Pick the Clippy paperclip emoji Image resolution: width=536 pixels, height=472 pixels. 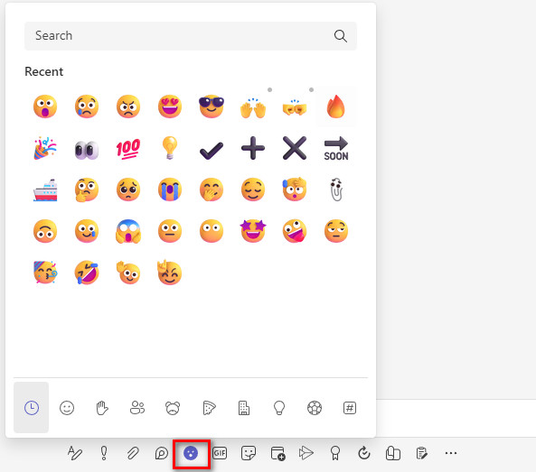coord(336,190)
